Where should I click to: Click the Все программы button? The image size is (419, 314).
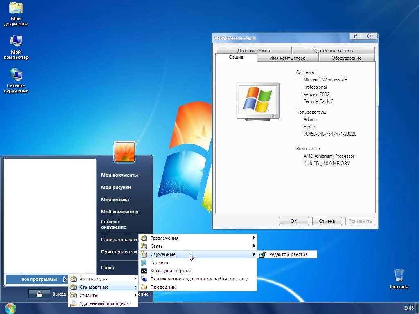36,279
